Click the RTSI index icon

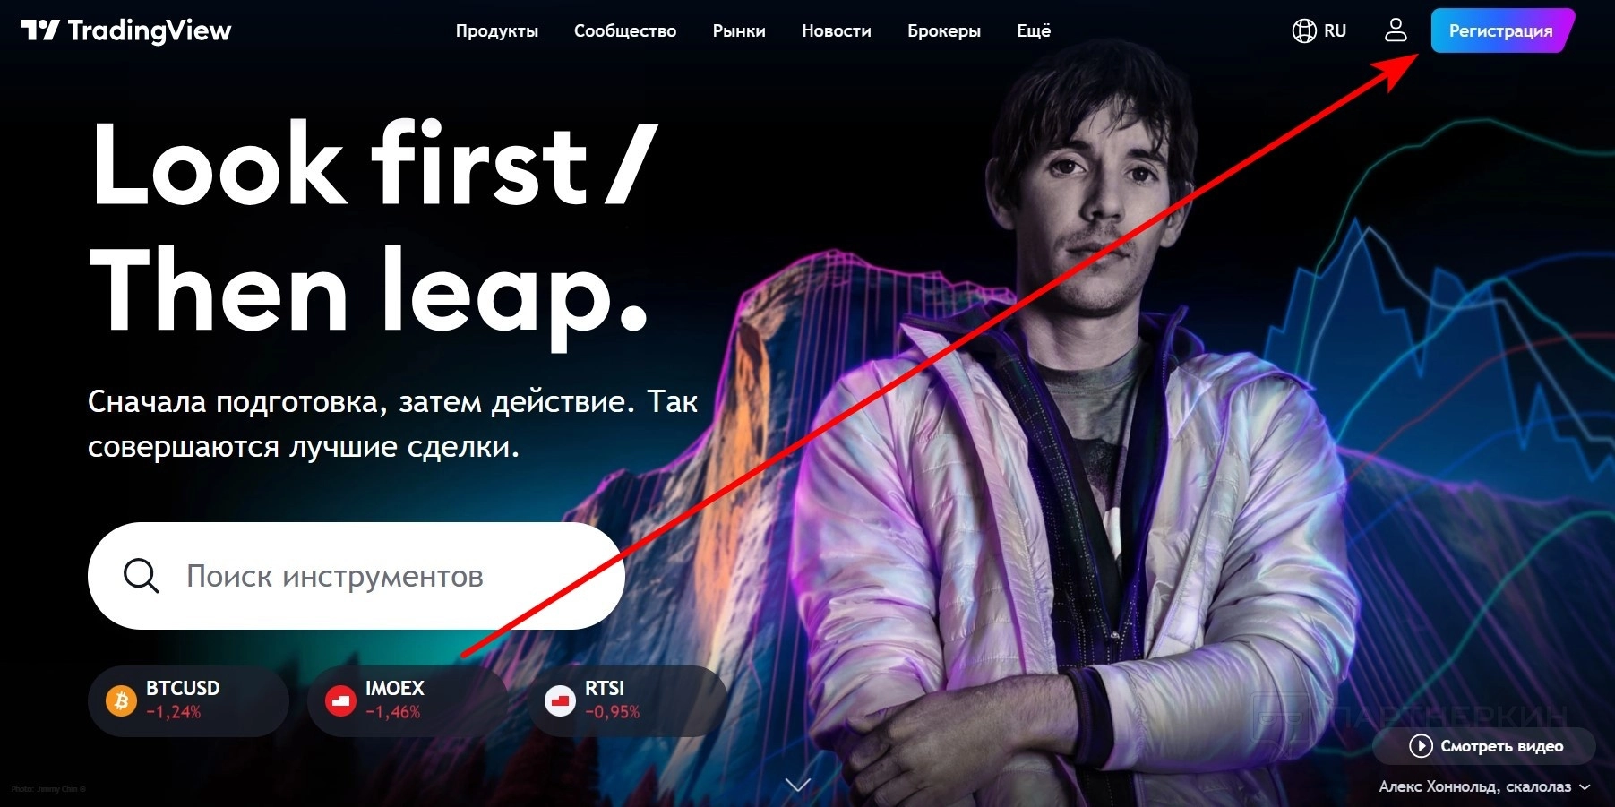(560, 700)
